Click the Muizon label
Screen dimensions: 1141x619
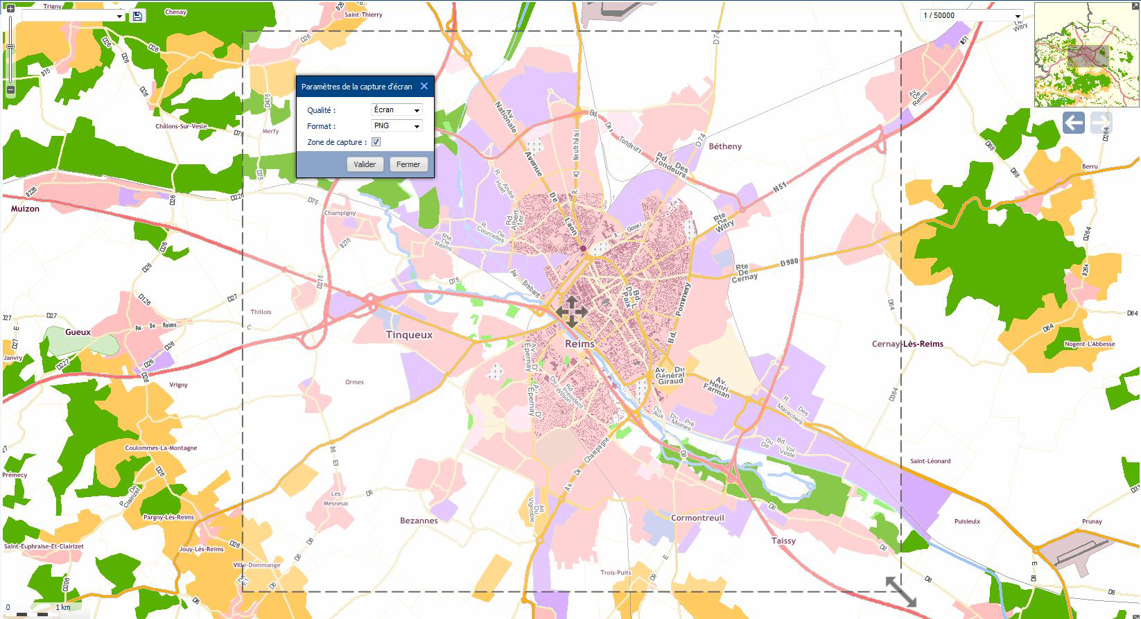click(25, 209)
